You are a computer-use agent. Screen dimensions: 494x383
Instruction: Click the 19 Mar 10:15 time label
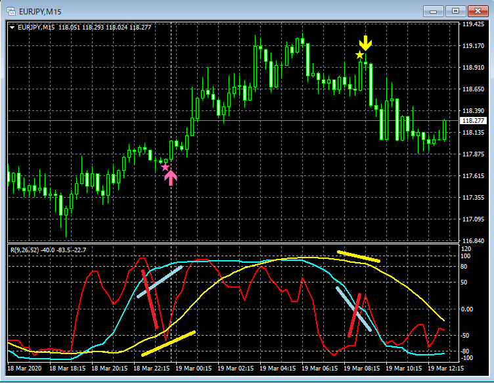pos(404,368)
